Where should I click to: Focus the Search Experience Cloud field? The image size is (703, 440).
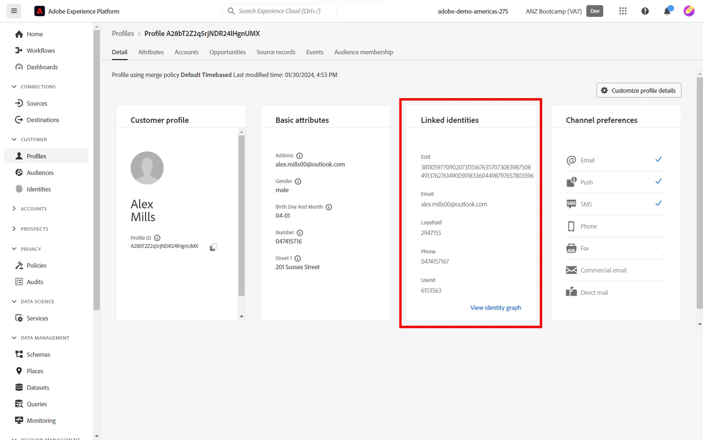(x=279, y=11)
